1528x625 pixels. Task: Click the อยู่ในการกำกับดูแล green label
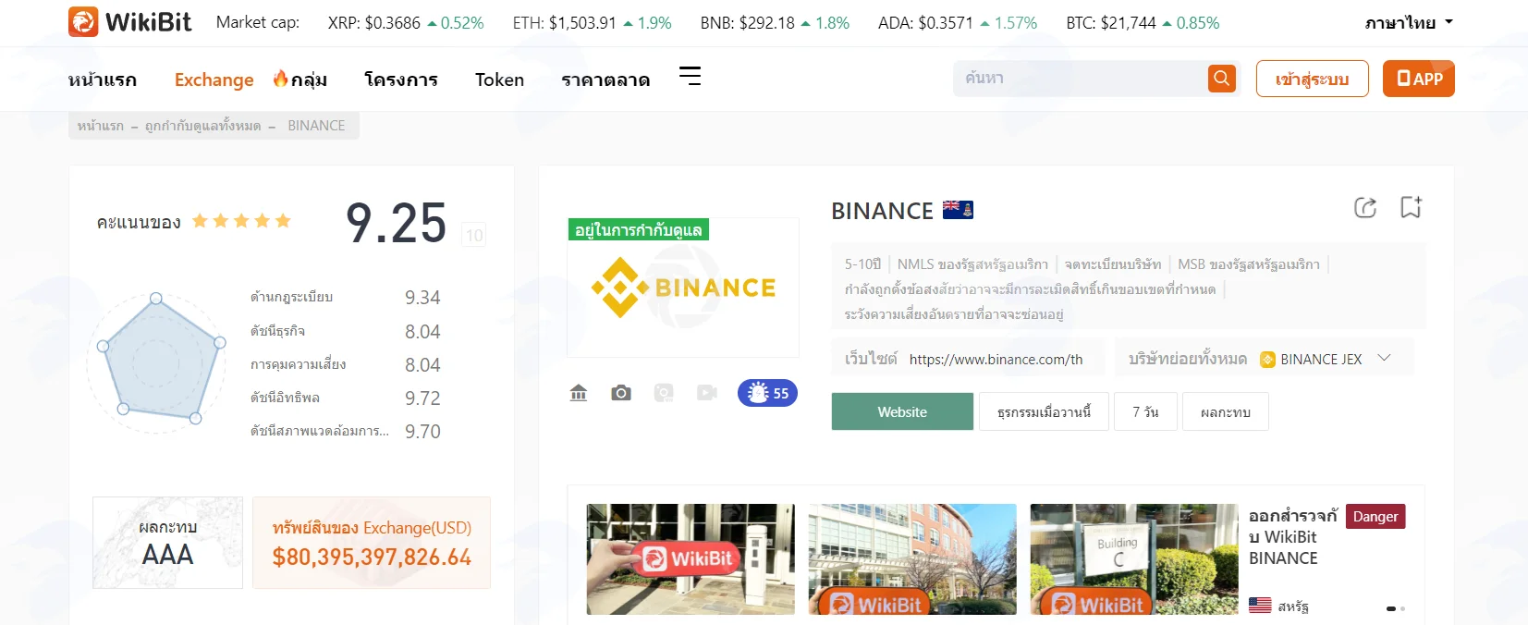[x=638, y=229]
